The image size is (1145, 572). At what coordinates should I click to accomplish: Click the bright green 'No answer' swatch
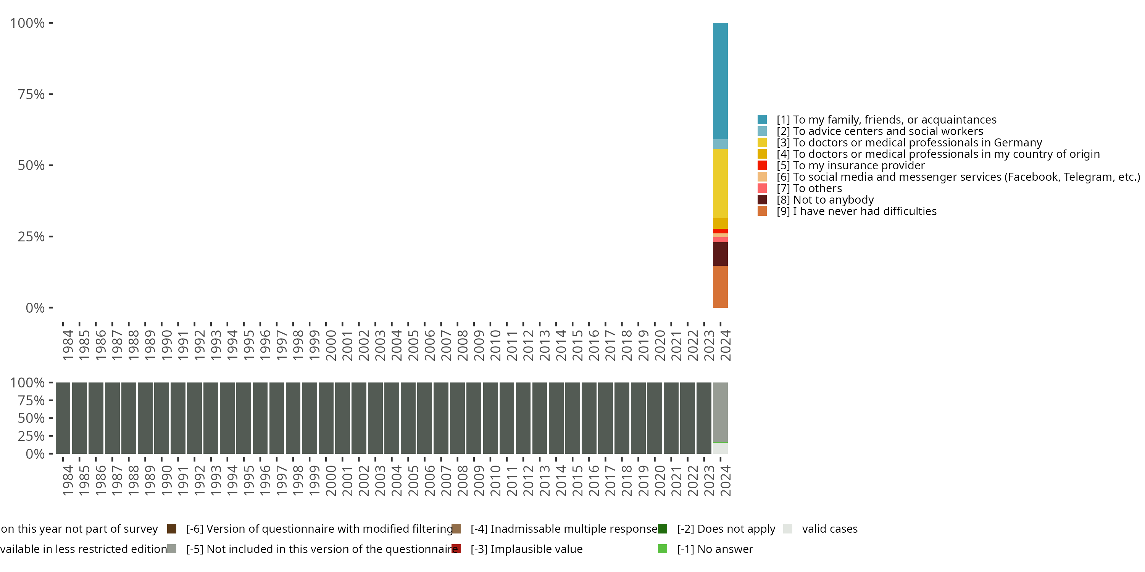point(662,549)
